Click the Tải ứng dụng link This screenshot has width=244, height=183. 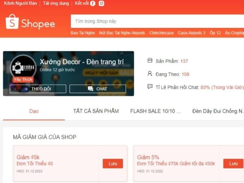tap(56, 3)
